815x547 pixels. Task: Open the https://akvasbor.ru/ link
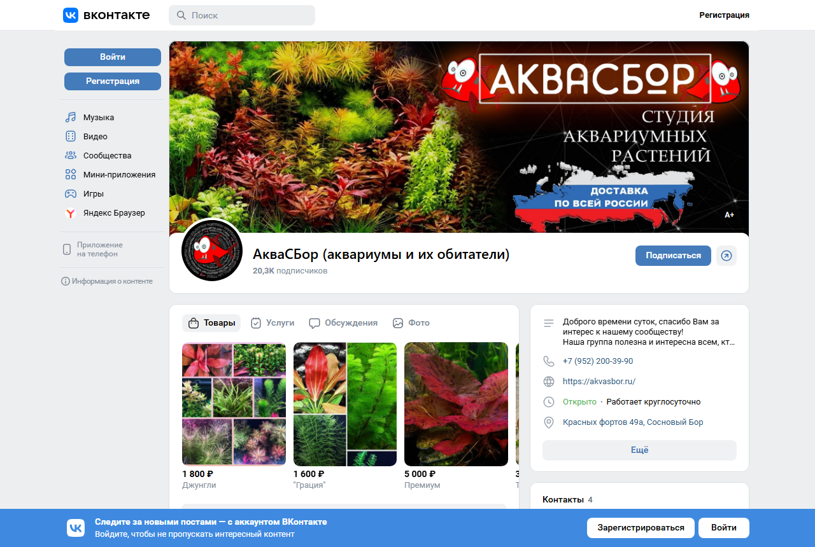click(x=599, y=382)
